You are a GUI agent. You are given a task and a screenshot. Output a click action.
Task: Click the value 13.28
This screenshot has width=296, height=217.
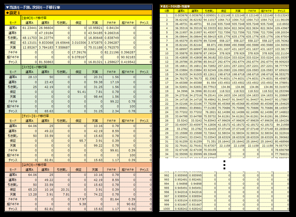(x=29, y=194)
